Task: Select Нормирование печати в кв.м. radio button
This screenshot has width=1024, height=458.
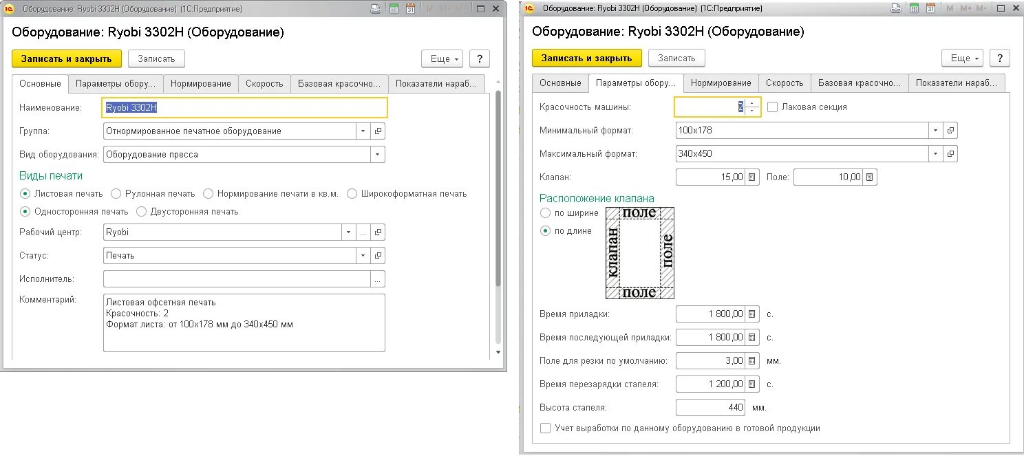Action: (209, 194)
